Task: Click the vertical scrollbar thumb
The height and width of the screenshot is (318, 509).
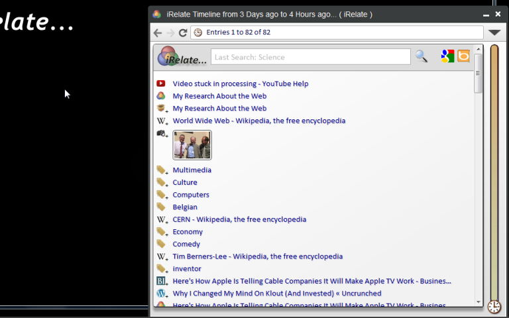Action: 478,74
